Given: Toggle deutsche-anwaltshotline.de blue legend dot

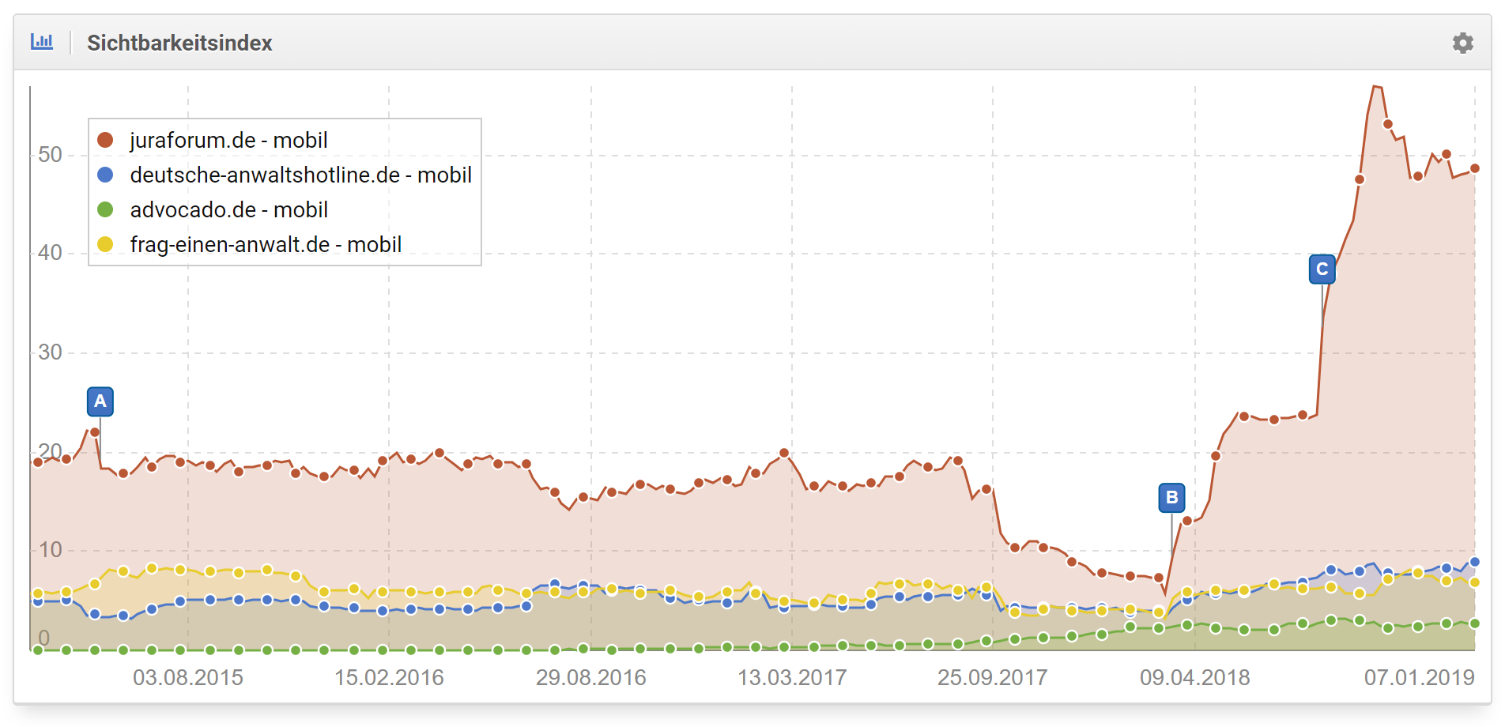Looking at the screenshot, I should (x=105, y=175).
